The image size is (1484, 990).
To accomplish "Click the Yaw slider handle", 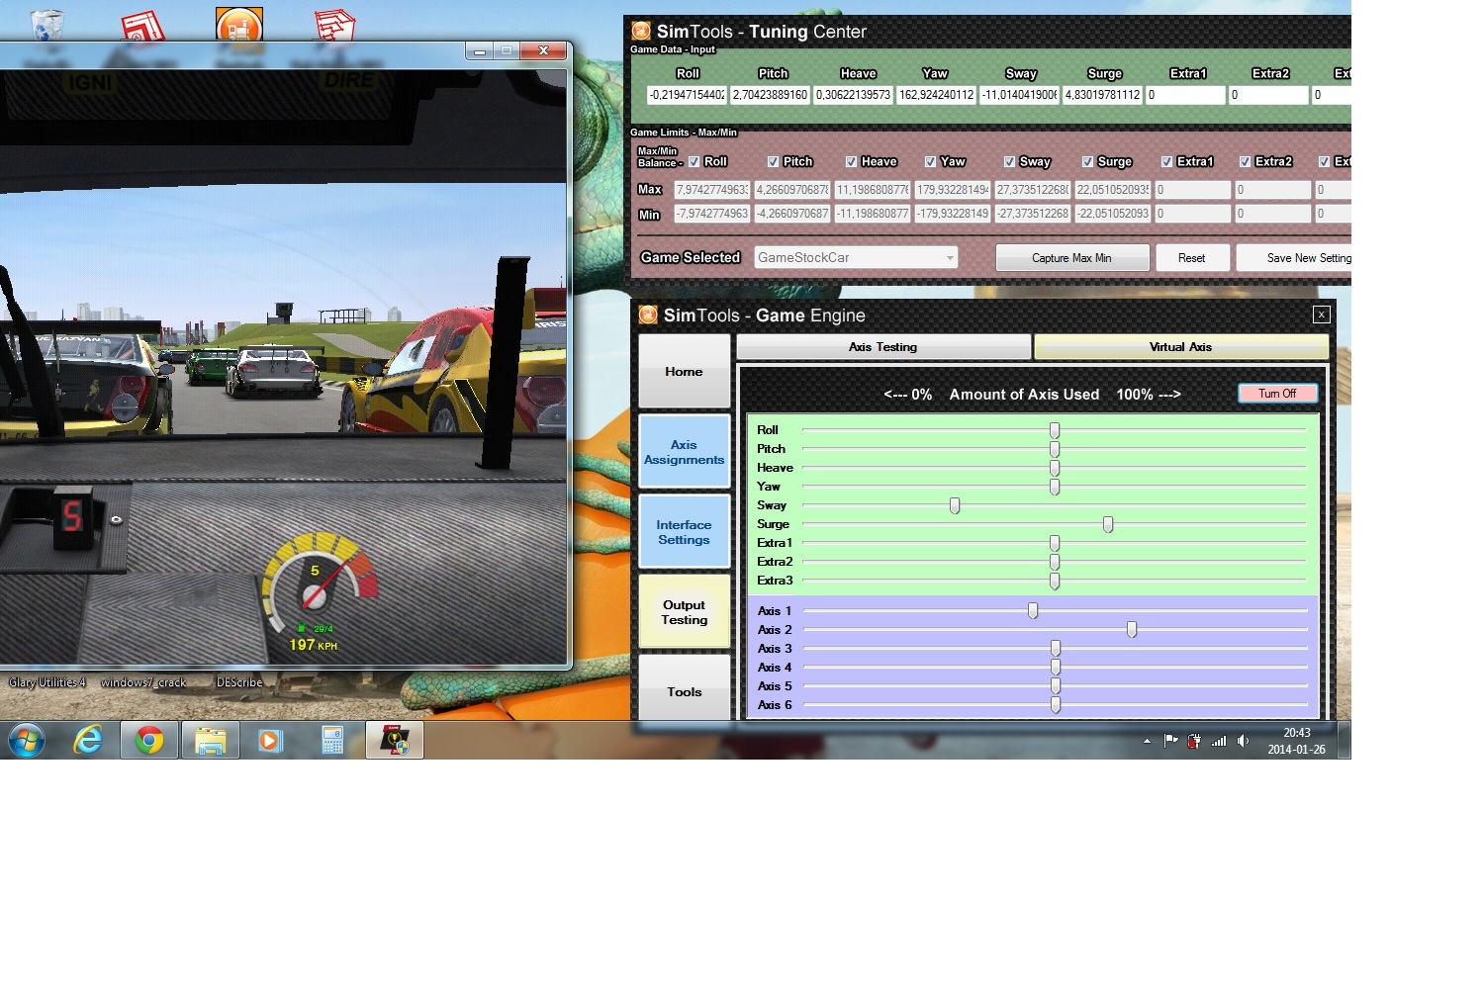I will pyautogui.click(x=1055, y=487).
